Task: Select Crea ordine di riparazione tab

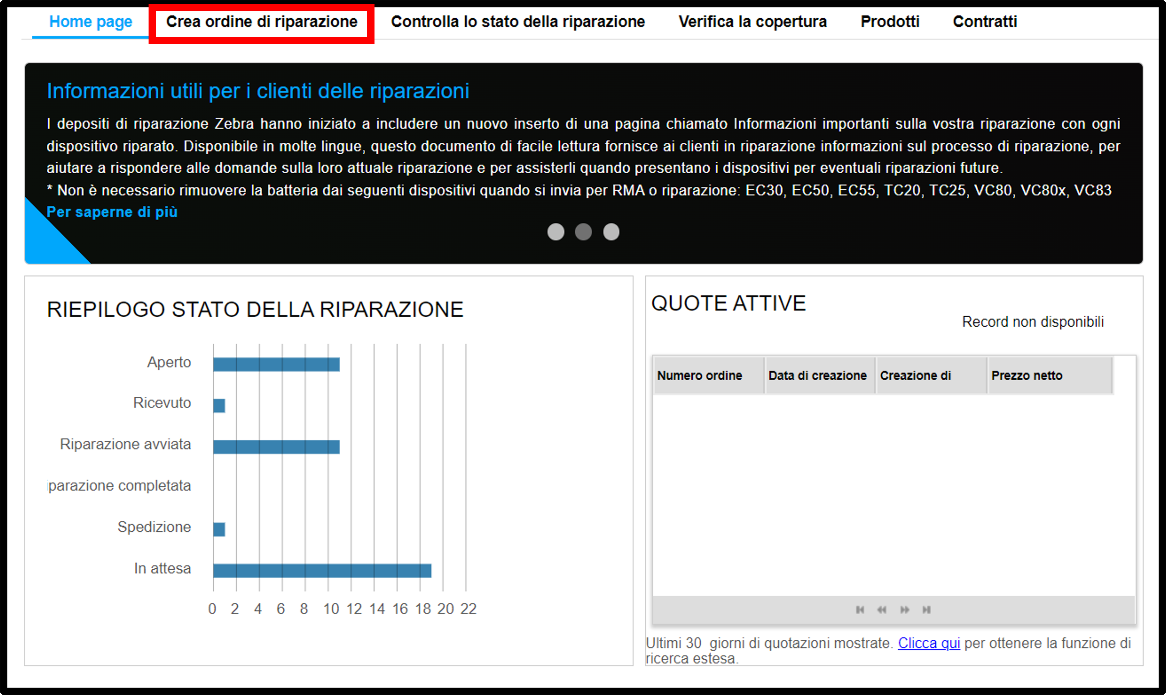Action: coord(262,21)
